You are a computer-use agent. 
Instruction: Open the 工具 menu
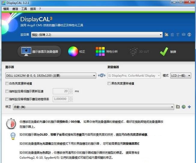coord(24,9)
